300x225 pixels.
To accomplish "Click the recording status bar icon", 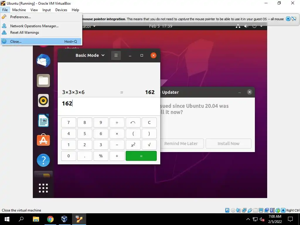I will coord(266,210).
